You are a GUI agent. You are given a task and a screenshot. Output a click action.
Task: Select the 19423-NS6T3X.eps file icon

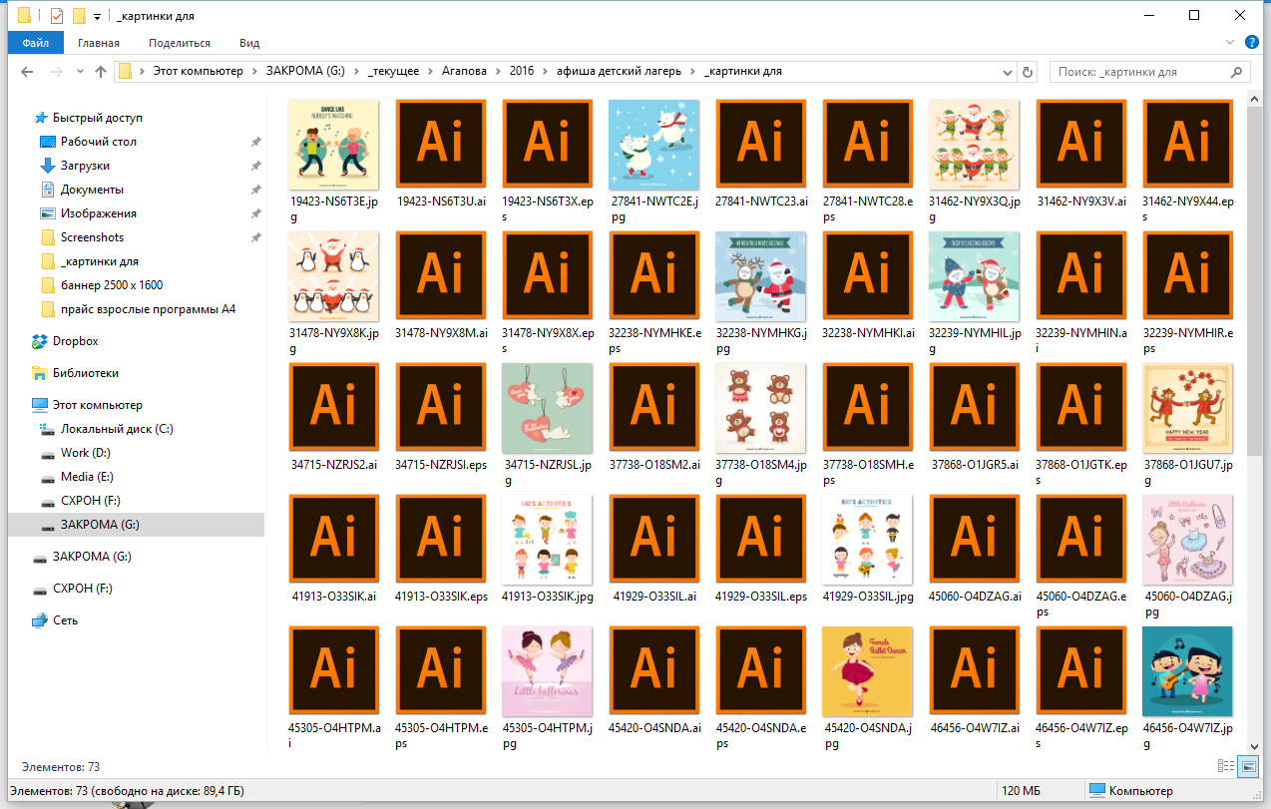548,146
